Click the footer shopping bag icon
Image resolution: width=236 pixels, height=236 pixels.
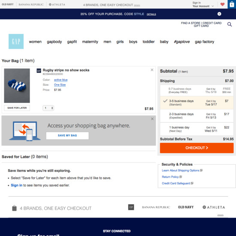click(x=14, y=208)
